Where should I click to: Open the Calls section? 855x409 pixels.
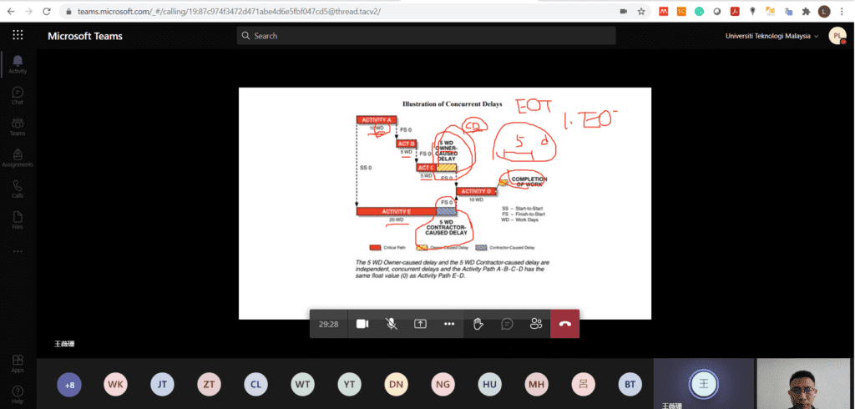(18, 189)
